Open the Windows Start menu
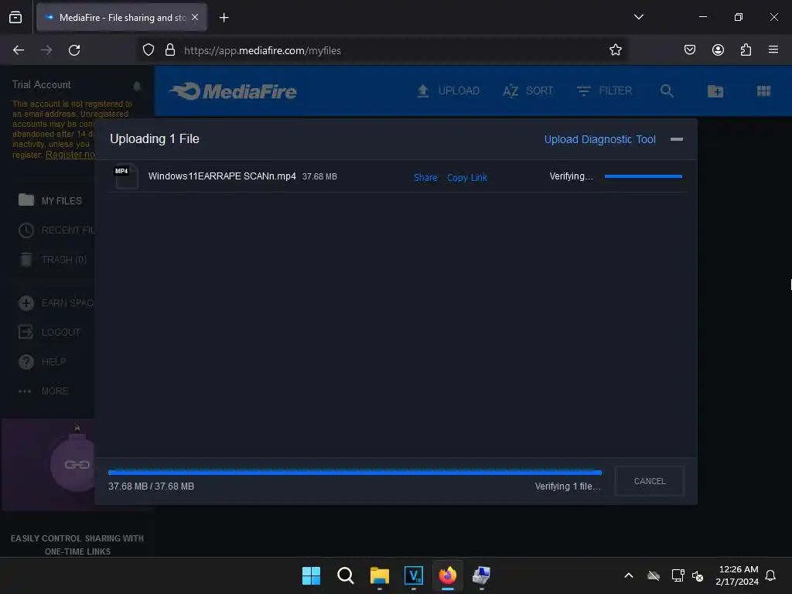This screenshot has width=792, height=594. [x=311, y=575]
